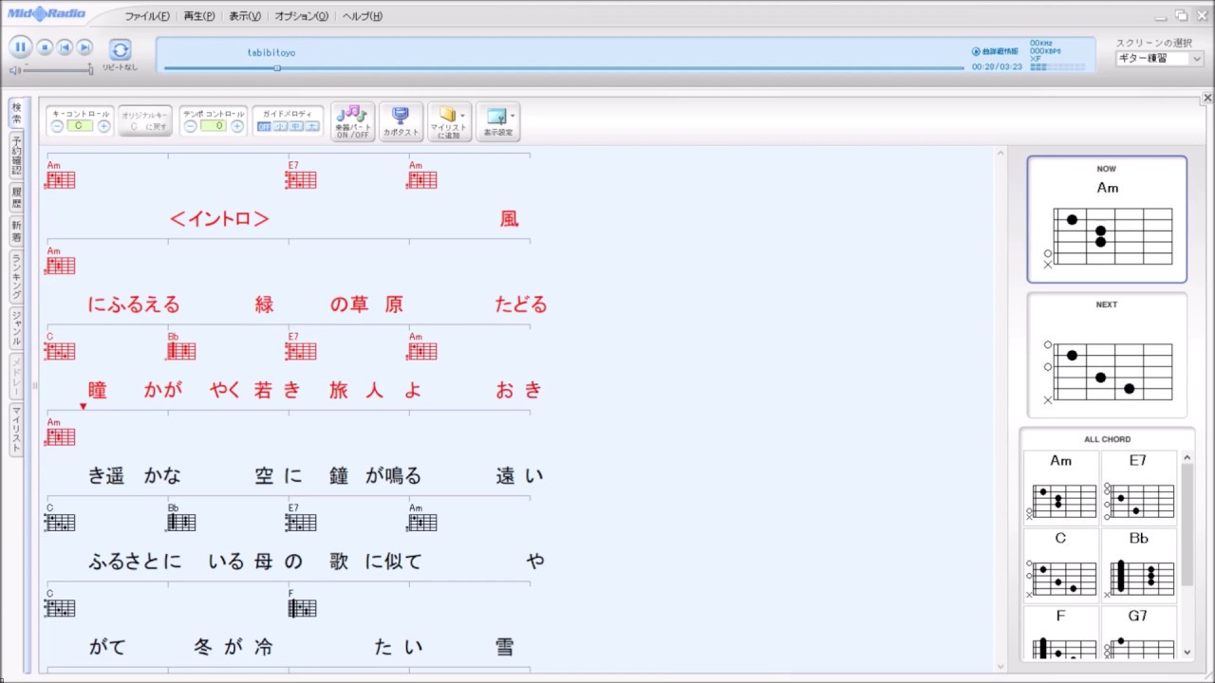Click the <イントロ> lyric text

pos(219,219)
